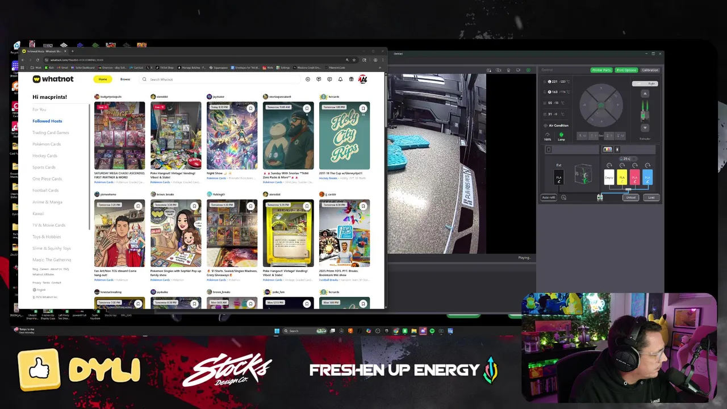
Task: Toggle the printer Lamp icon
Action: click(x=561, y=136)
